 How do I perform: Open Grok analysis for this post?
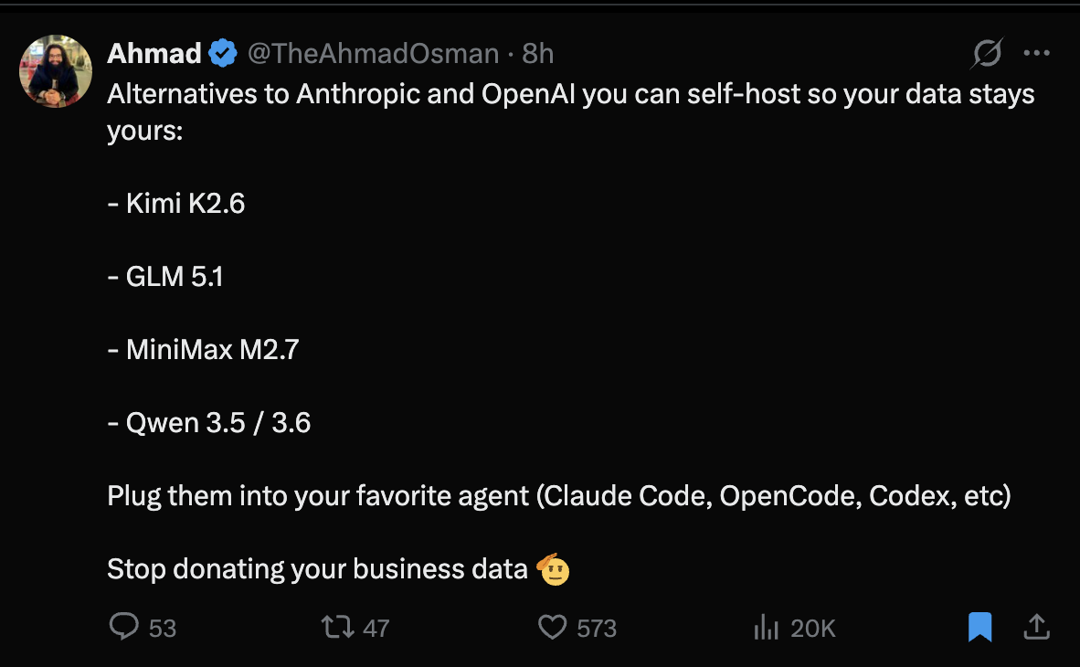click(986, 53)
